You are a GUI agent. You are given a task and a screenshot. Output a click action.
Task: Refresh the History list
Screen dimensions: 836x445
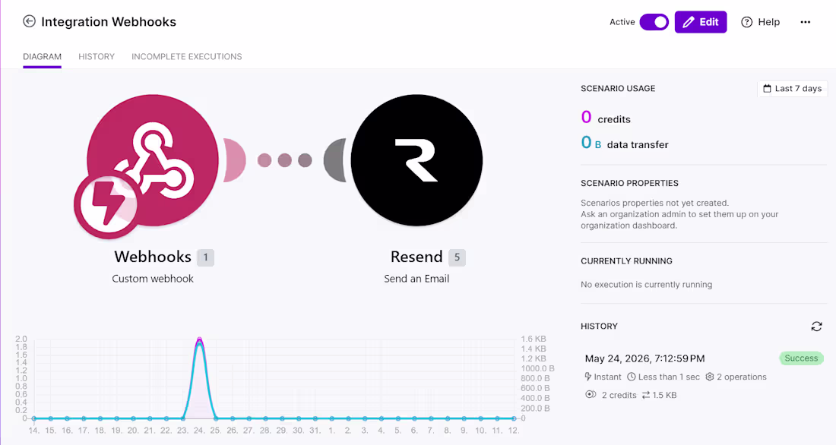pos(816,326)
